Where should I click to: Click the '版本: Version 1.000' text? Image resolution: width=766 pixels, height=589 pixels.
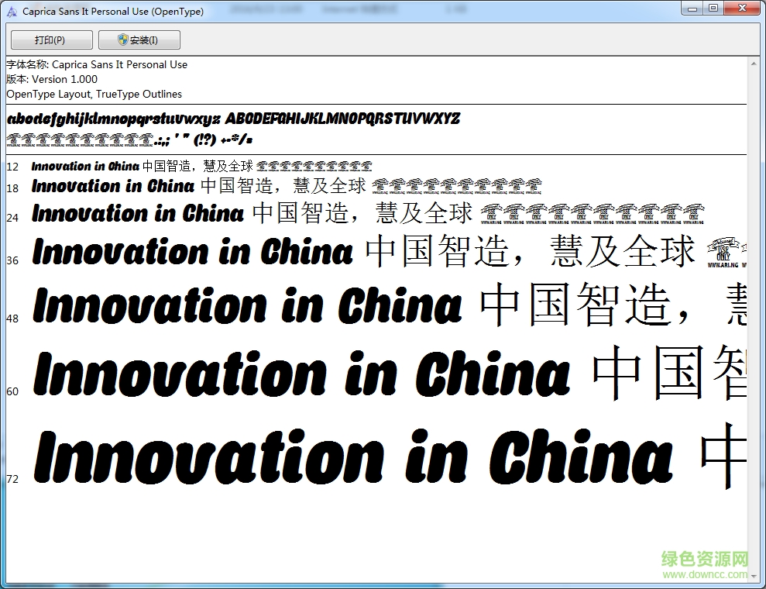pyautogui.click(x=52, y=79)
